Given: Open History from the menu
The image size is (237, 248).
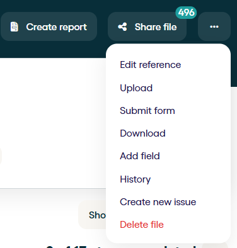Looking at the screenshot, I should click(135, 179).
